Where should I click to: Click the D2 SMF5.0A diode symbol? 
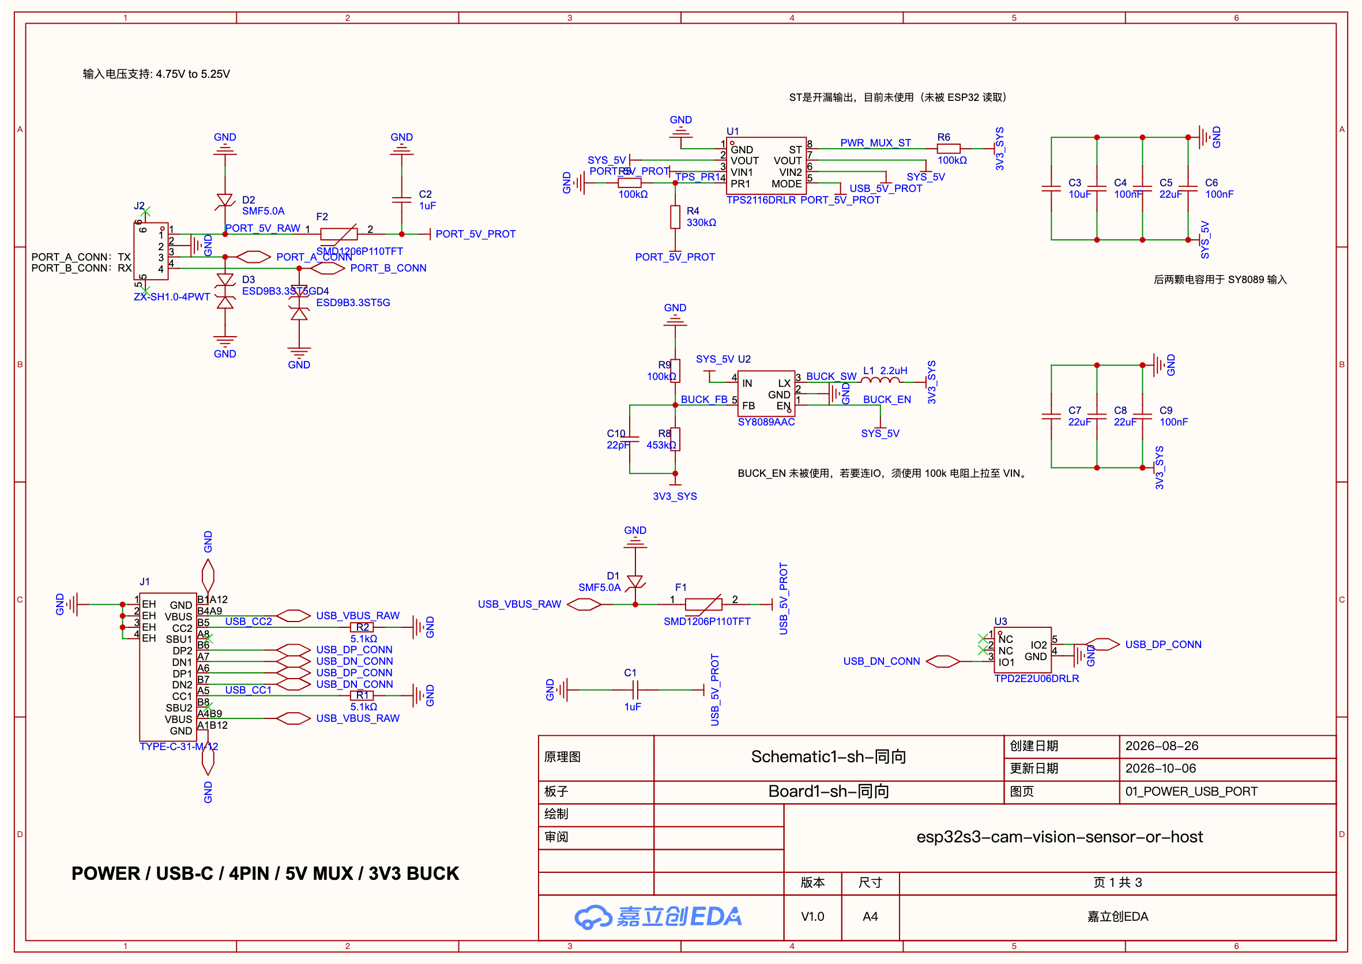coord(225,201)
